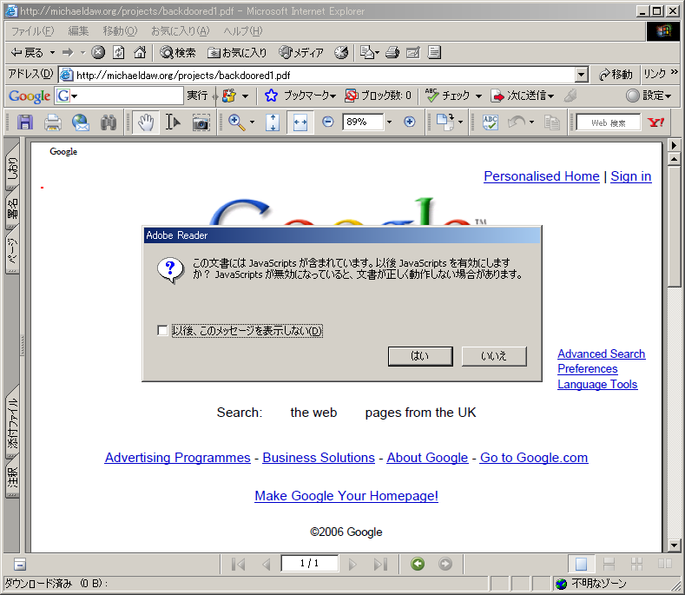Open the 注釈 comments side tab
The image size is (685, 595).
click(12, 478)
